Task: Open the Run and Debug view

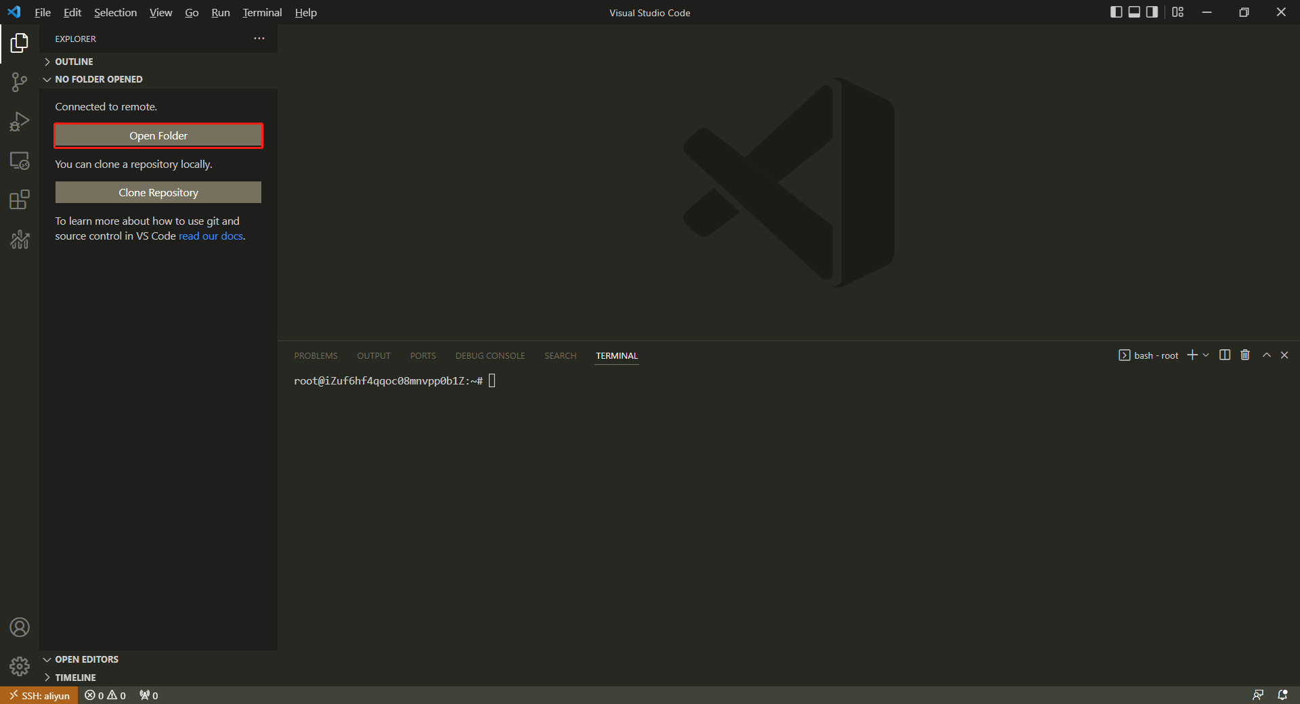Action: pyautogui.click(x=20, y=122)
